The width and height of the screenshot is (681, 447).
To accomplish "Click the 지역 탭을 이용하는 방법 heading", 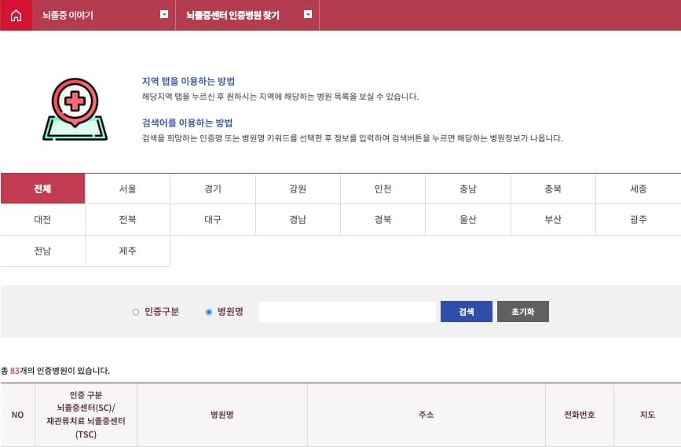I will (x=189, y=81).
